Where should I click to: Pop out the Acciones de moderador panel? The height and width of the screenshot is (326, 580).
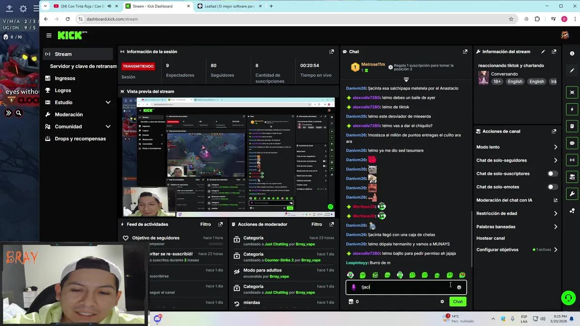(x=332, y=224)
